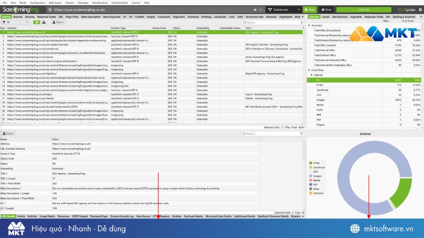Clear the crawl data
Image resolution: width=424 pixels, height=238 pixels.
(x=326, y=10)
